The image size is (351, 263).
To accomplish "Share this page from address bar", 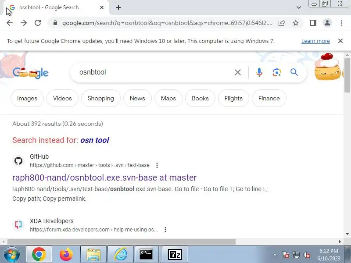I will coord(282,23).
